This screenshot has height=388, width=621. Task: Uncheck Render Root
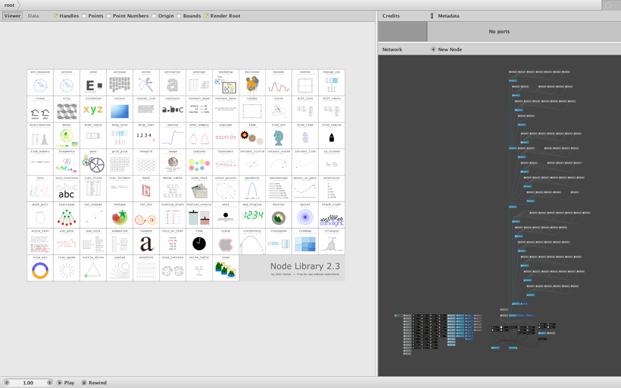pyautogui.click(x=206, y=16)
